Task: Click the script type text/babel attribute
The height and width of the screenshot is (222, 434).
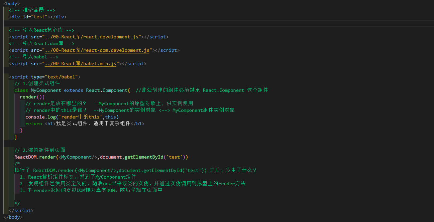Action: [x=55, y=76]
